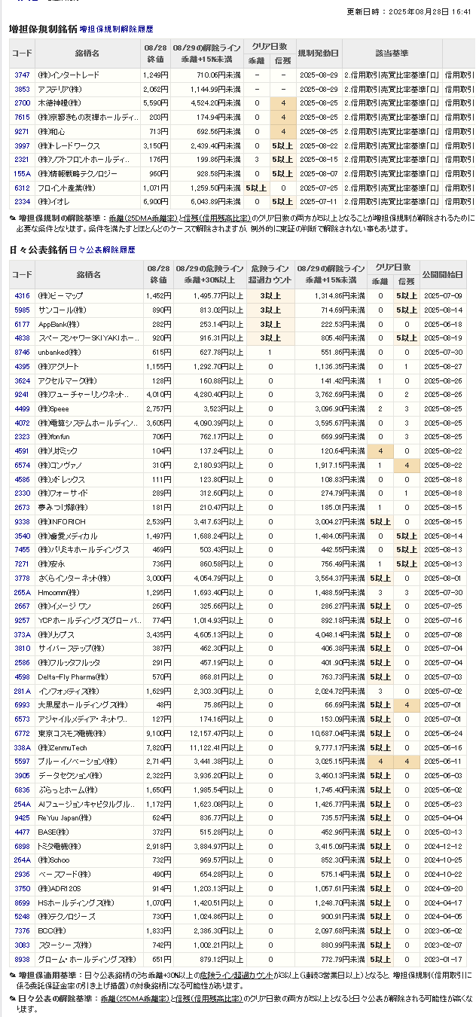Select ReYuu Japan(株) name cell

pyautogui.click(x=88, y=817)
